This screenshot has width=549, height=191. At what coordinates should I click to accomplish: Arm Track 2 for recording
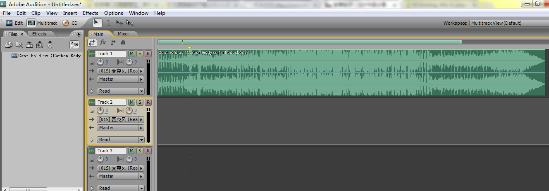pos(148,102)
